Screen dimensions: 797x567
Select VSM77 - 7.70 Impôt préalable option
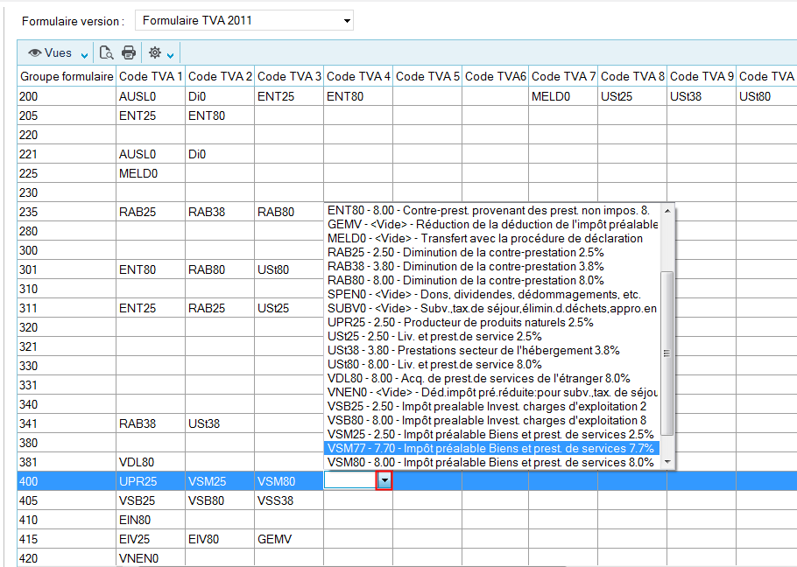(x=490, y=448)
